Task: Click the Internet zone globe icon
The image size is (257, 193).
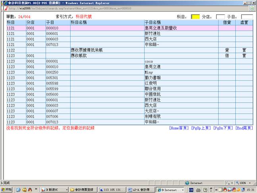Action: pyautogui.click(x=187, y=183)
